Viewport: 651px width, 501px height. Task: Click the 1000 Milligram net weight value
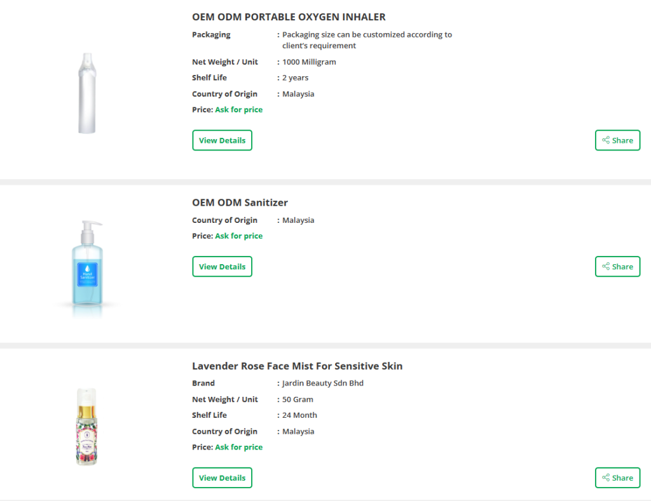pyautogui.click(x=309, y=62)
